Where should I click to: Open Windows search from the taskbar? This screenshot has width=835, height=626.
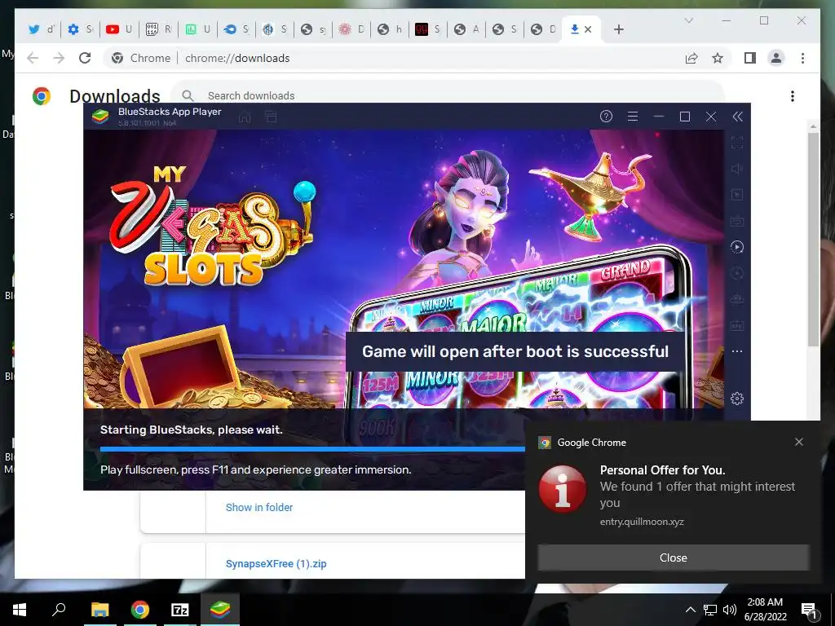pos(59,610)
